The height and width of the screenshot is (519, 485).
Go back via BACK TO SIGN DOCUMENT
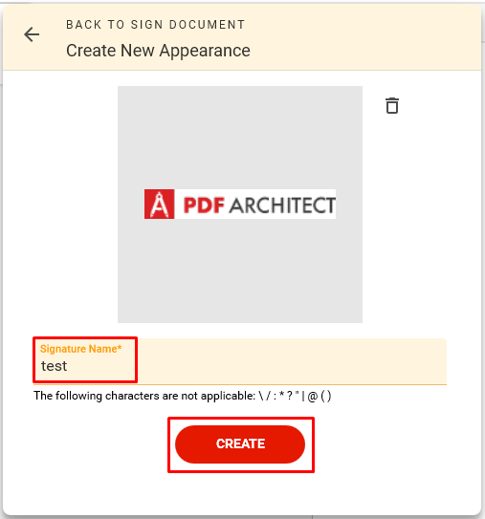[x=155, y=25]
